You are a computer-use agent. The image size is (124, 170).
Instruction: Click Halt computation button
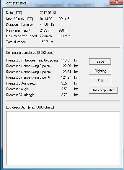point(103,90)
